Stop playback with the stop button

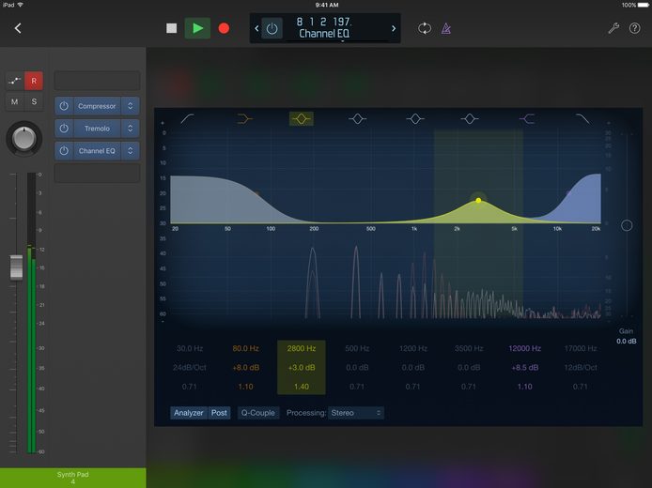[171, 28]
